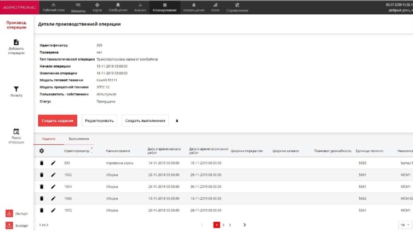Viewport: 413px width, 231px height.
Task: Click Дата и время начала работ header
Action: (x=164, y=151)
